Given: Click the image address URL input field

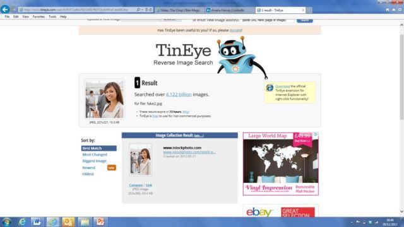Looking at the screenshot, I should pos(268,20).
